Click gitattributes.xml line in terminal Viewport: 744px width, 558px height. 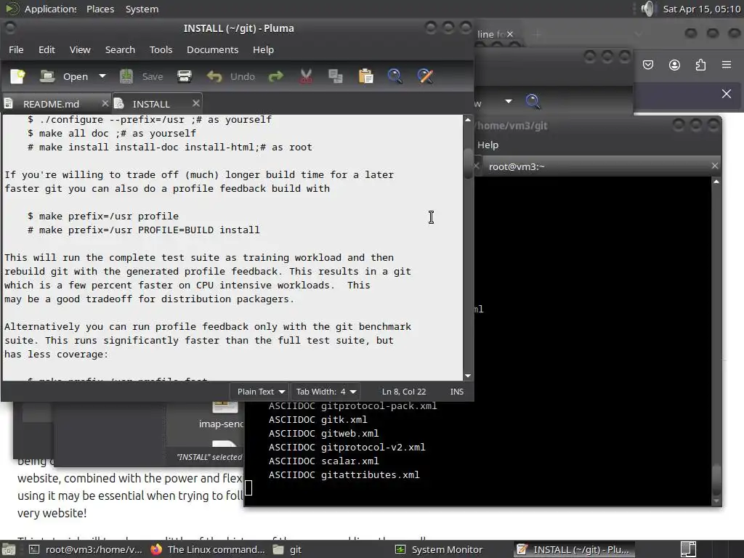pos(344,475)
